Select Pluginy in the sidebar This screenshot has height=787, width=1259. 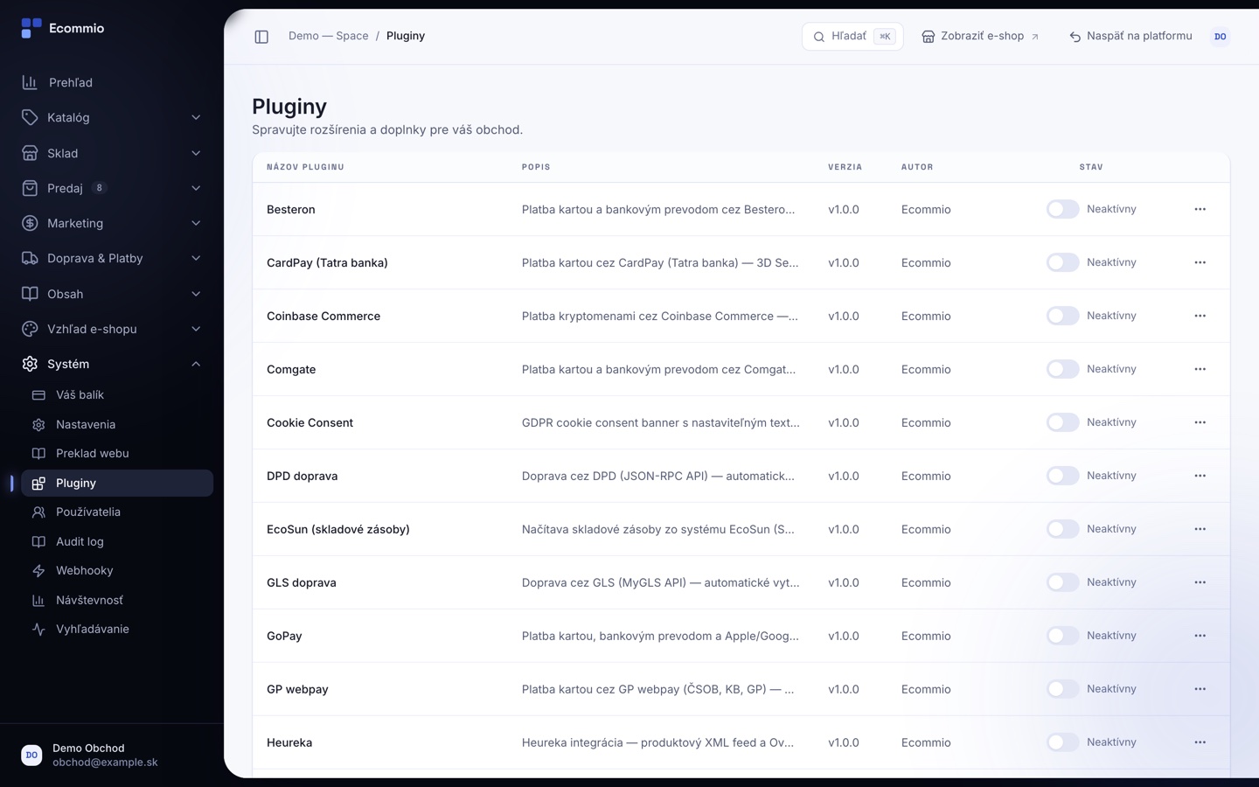pyautogui.click(x=117, y=483)
